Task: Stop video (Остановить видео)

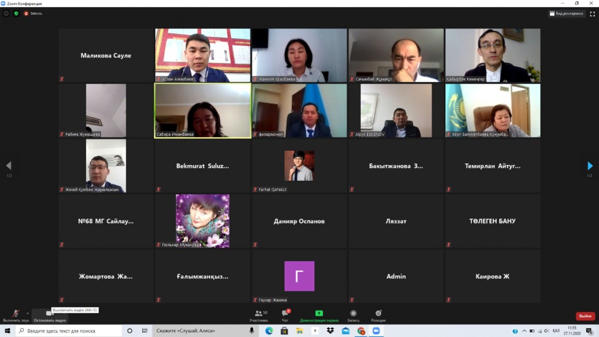Action: coord(49,316)
